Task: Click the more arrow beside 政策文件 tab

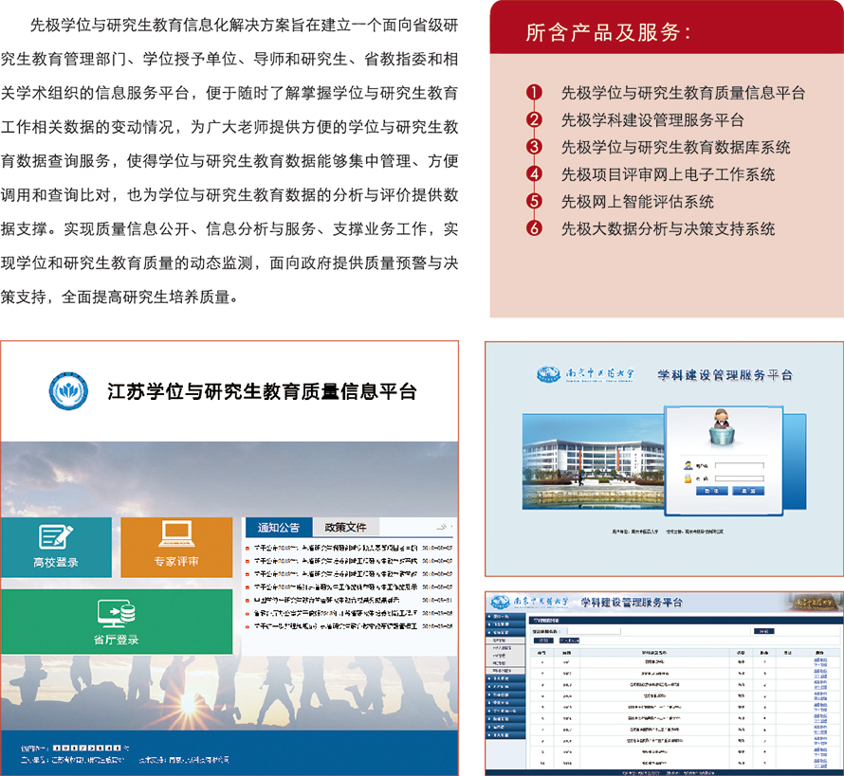Action: pos(443,527)
